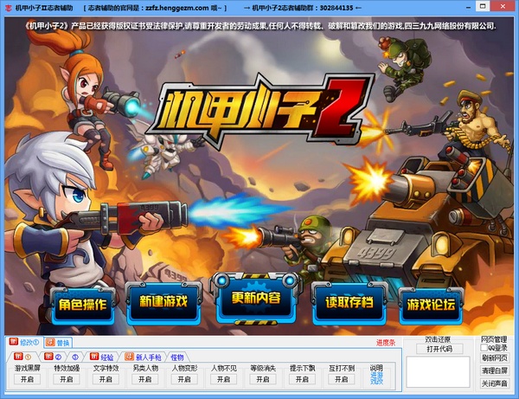The width and height of the screenshot is (519, 399).
Task: Enable 人物不见 with its 开启 button
Action: tap(224, 379)
